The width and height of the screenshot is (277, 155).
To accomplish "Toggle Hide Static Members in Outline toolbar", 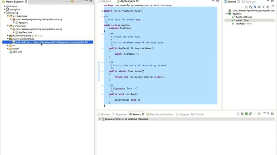I will point(259,7).
